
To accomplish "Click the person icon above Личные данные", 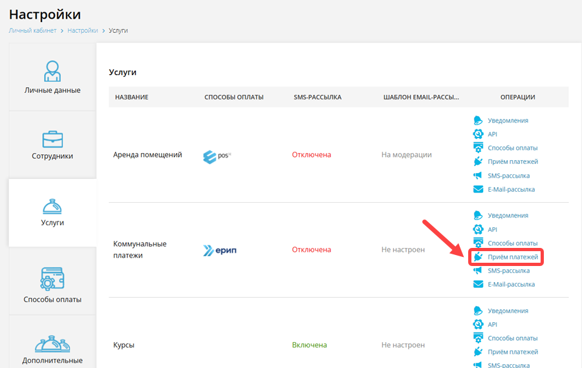I will click(x=52, y=71).
